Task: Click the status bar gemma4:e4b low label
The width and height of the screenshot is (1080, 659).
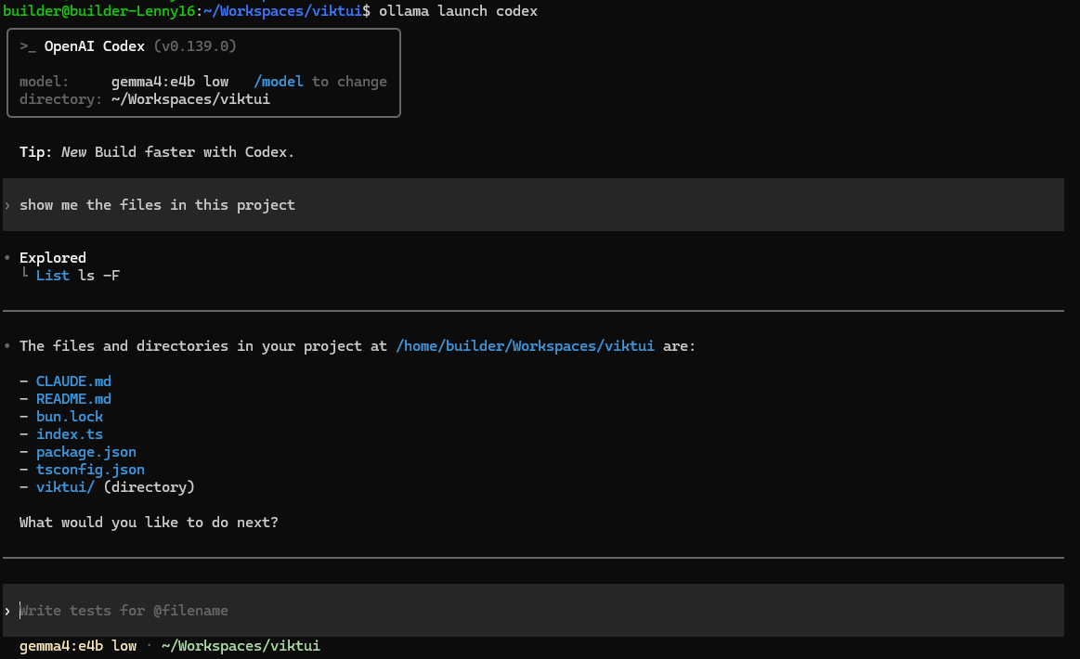Action: coord(78,646)
